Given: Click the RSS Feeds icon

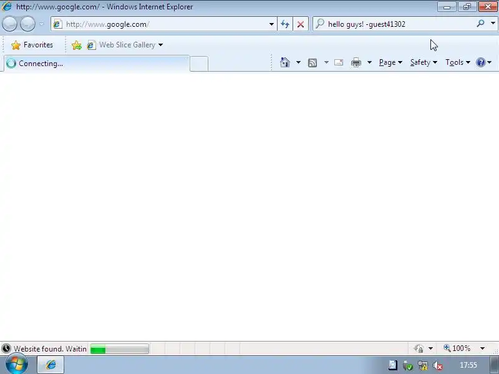Looking at the screenshot, I should tap(312, 63).
